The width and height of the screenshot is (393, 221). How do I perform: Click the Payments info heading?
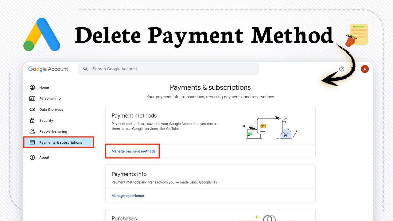129,174
